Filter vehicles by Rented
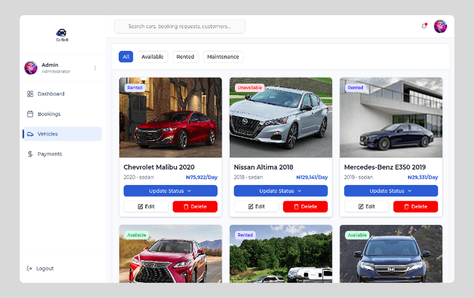This screenshot has height=298, width=474. 185,57
